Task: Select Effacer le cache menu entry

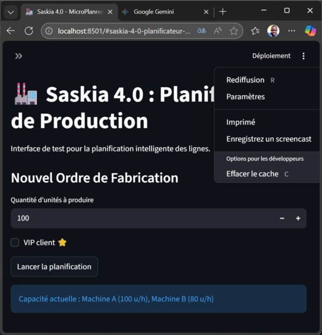Action: tap(267, 174)
